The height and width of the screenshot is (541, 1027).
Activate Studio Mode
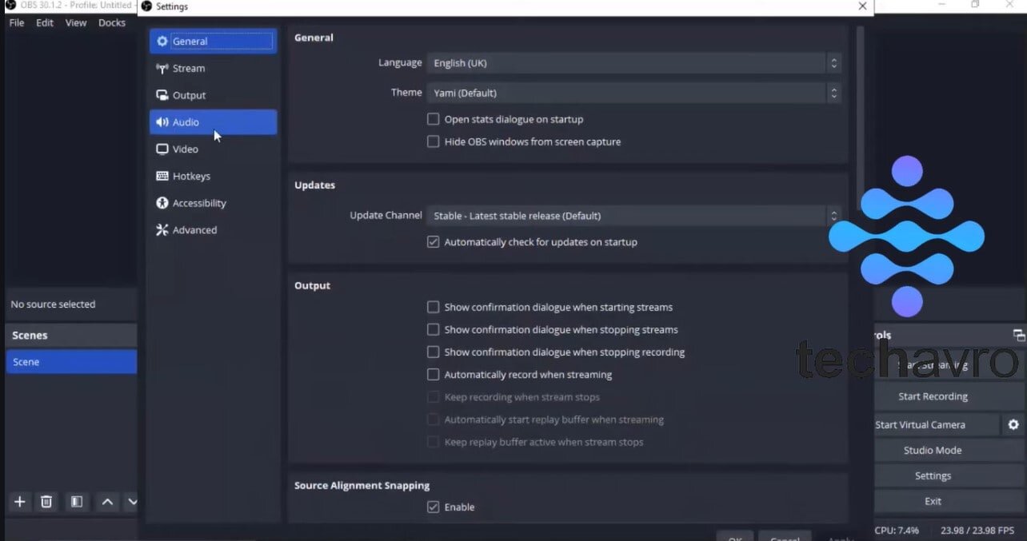(x=933, y=450)
